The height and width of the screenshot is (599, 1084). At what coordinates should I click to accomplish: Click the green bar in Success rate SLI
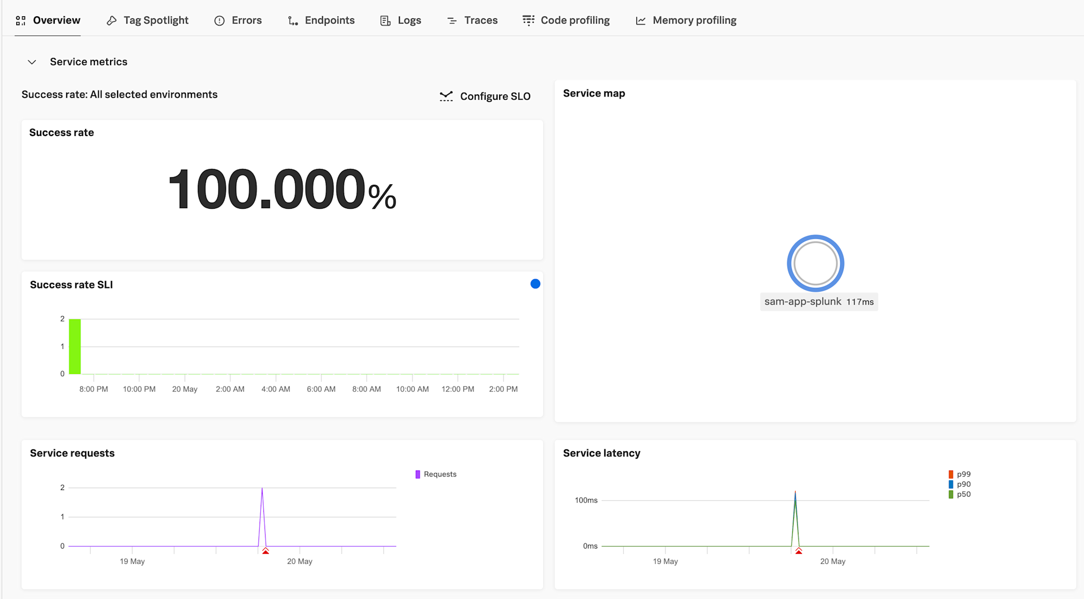(x=75, y=346)
